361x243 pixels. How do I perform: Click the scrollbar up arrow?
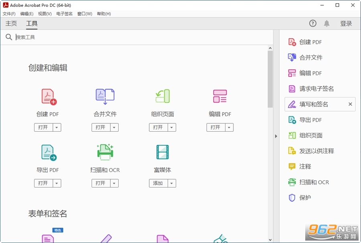[270, 48]
